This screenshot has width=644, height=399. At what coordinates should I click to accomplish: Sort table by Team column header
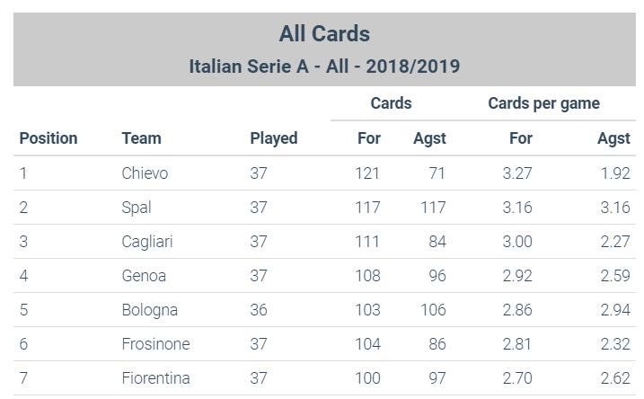tap(141, 138)
